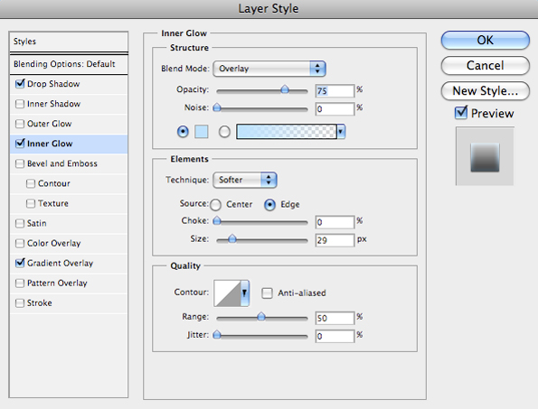The width and height of the screenshot is (538, 409).
Task: Click the OK button
Action: coord(486,41)
